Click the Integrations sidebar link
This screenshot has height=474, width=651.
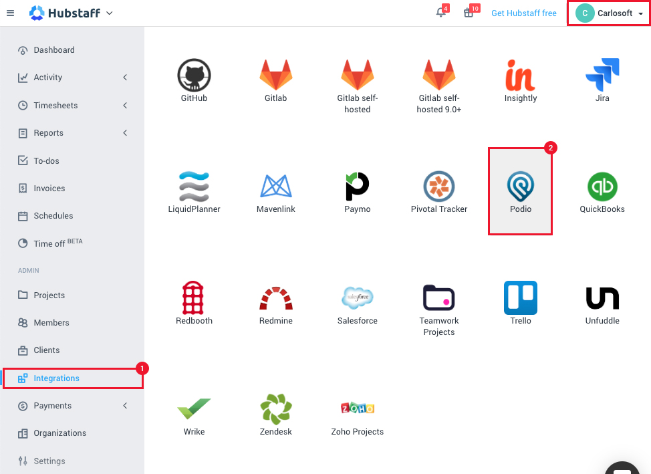tap(56, 378)
